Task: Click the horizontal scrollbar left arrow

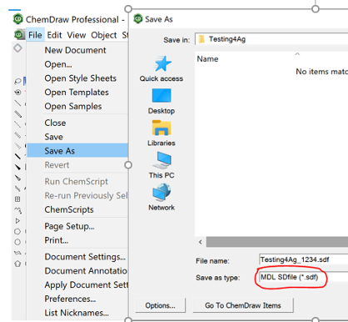Action: click(x=201, y=242)
